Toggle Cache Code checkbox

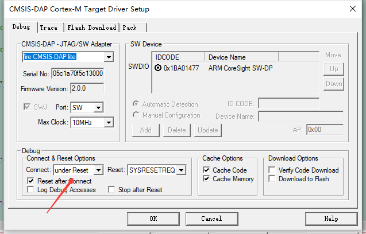coord(206,170)
